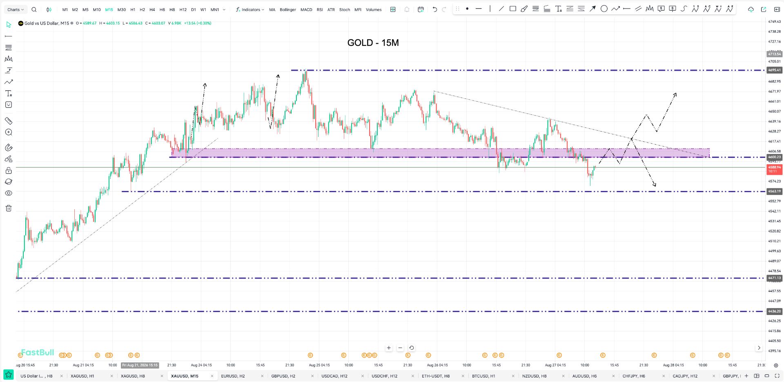Image resolution: width=784 pixels, height=382 pixels.
Task: Click the Gold vs US Dollar symbol title
Action: (47, 23)
